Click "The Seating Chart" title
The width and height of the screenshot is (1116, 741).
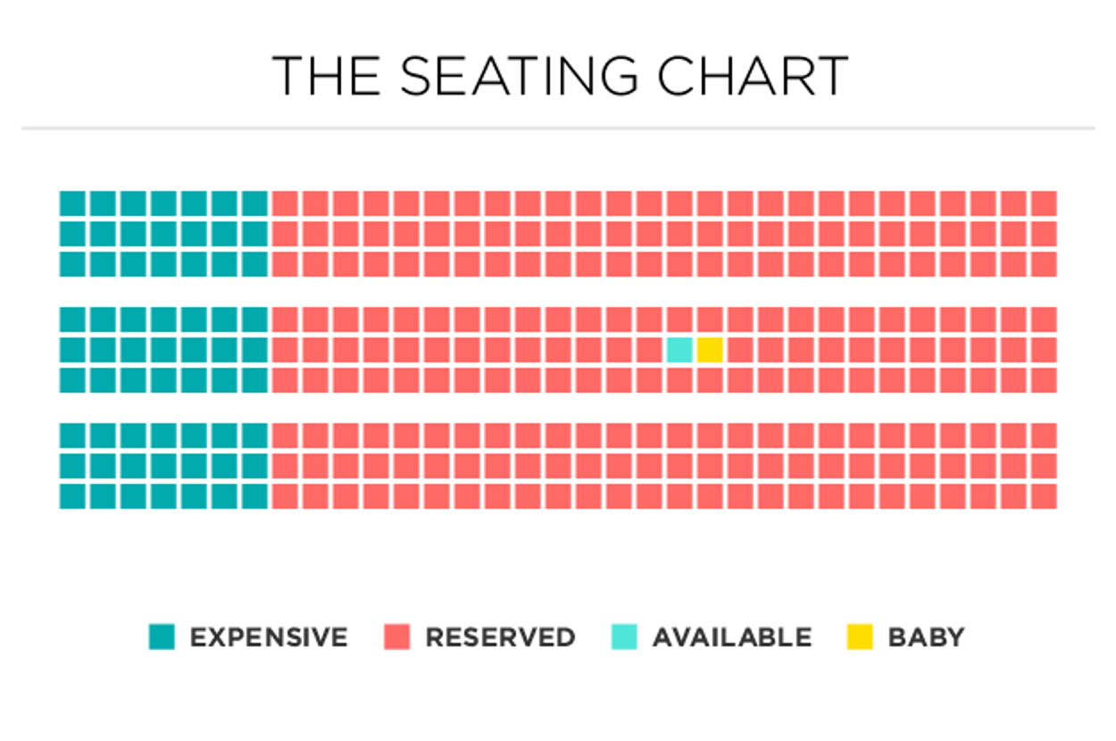pos(559,77)
